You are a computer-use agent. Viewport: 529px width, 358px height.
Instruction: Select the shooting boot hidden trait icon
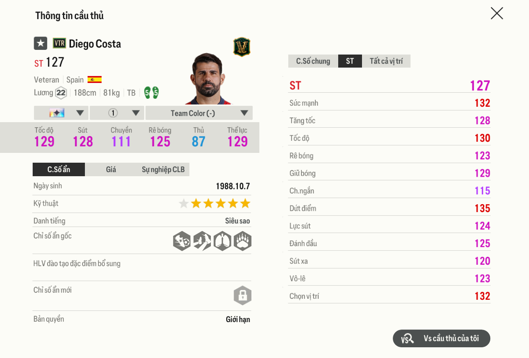point(182,241)
